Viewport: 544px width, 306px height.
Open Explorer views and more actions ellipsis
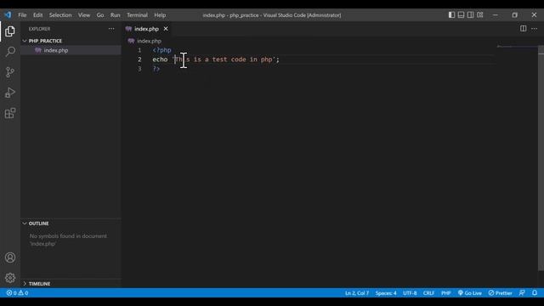coord(111,29)
